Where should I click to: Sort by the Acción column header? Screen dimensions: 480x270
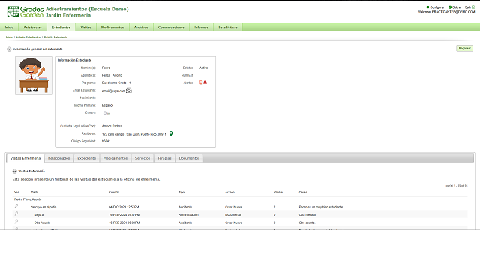point(229,192)
